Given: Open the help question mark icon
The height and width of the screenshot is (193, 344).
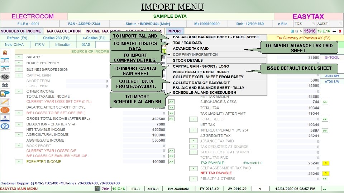Looking at the screenshot, I should pos(5,126).
